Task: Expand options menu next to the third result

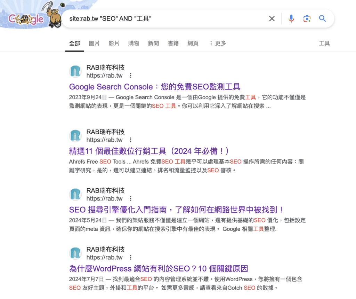Action: (x=130, y=199)
